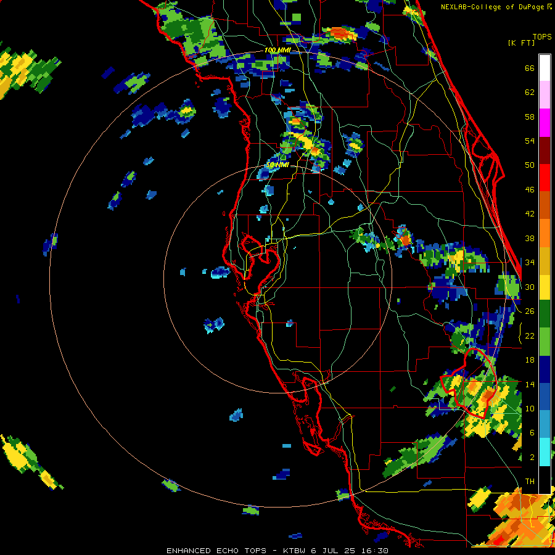Image resolution: width=555 pixels, height=555 pixels.
Task: Click the 50 legend value
Action: [x=530, y=165]
